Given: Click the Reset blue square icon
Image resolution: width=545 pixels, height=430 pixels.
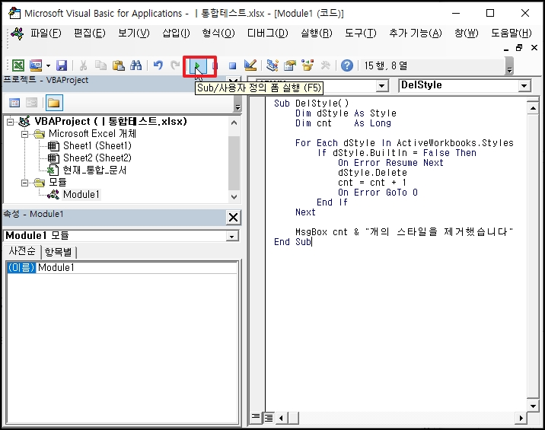Looking at the screenshot, I should 232,65.
